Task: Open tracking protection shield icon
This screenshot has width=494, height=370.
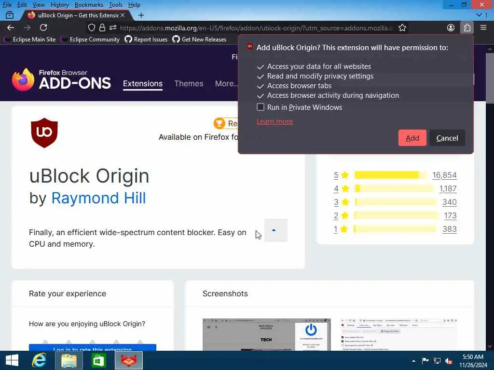Action: pyautogui.click(x=91, y=27)
